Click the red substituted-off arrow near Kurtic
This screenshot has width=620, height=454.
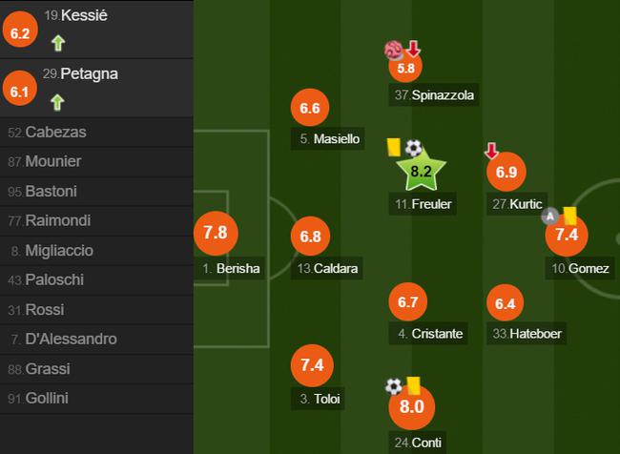[491, 151]
